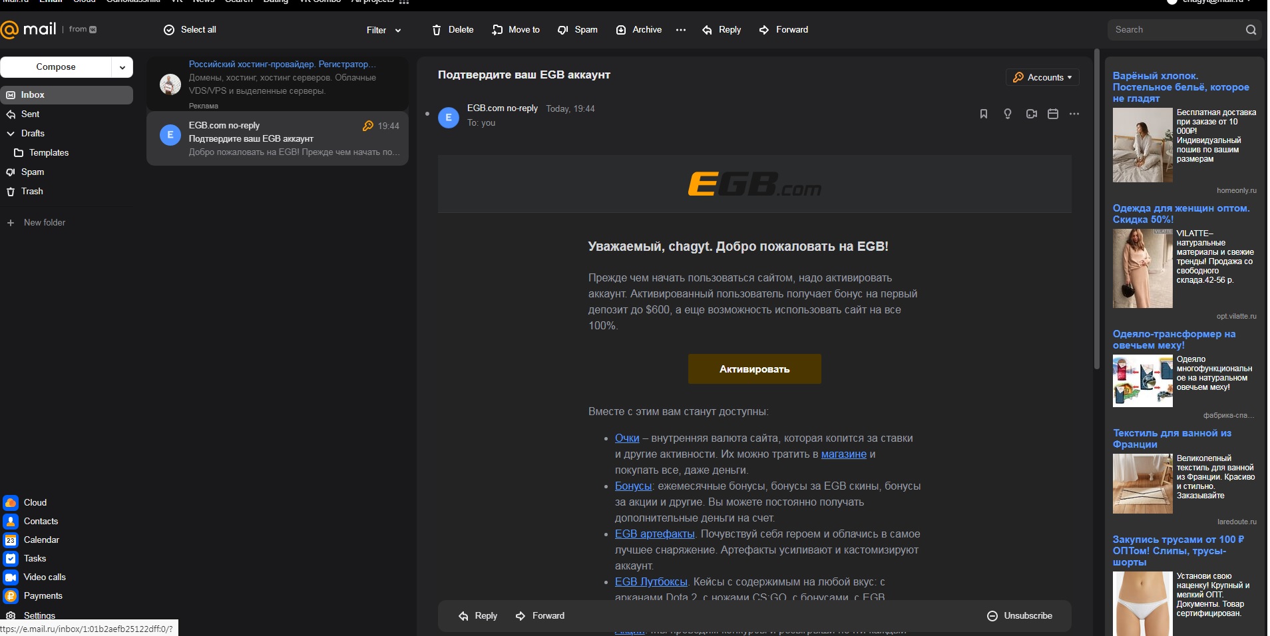Screen dimensions: 1270x636
Task: Click Forward in the bottom bar
Action: [x=540, y=616]
